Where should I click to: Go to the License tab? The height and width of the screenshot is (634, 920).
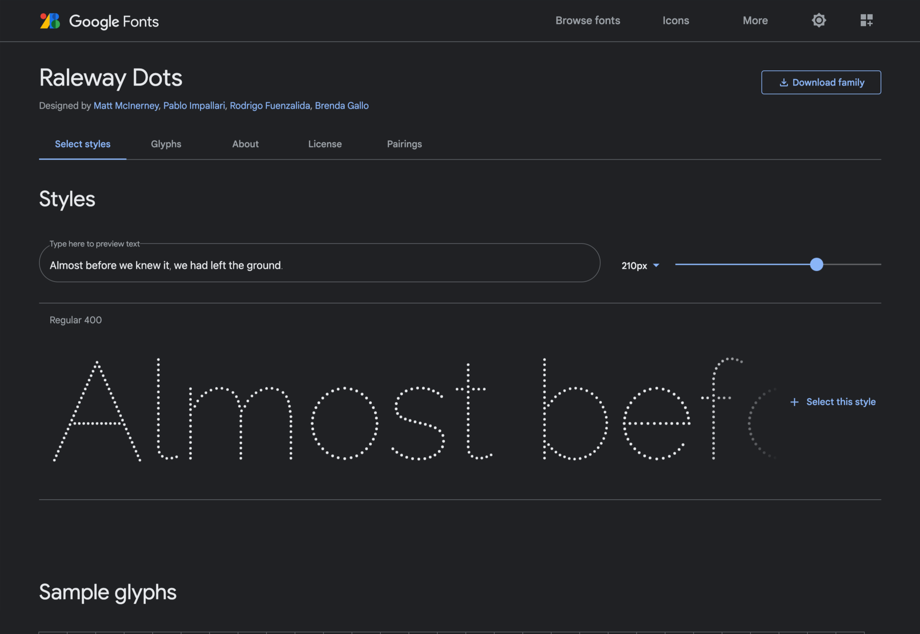pos(325,144)
